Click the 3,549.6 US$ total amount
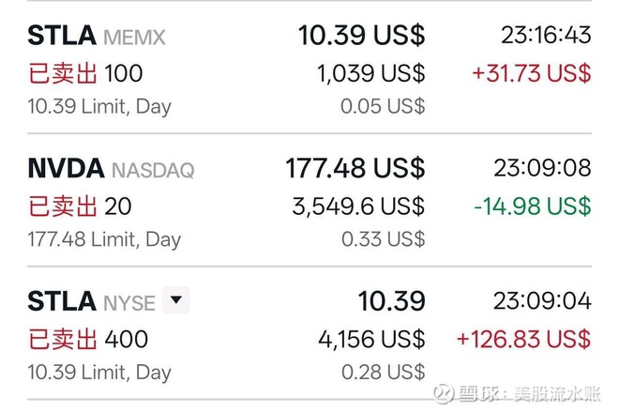Screen dimensions: 619x413 point(358,206)
